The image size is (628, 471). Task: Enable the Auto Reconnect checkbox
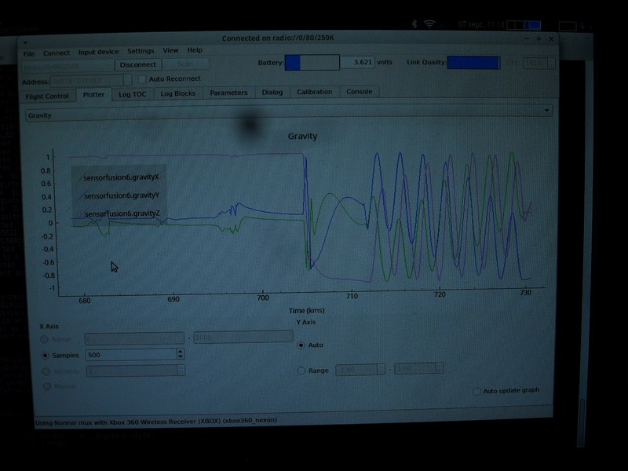(x=142, y=79)
